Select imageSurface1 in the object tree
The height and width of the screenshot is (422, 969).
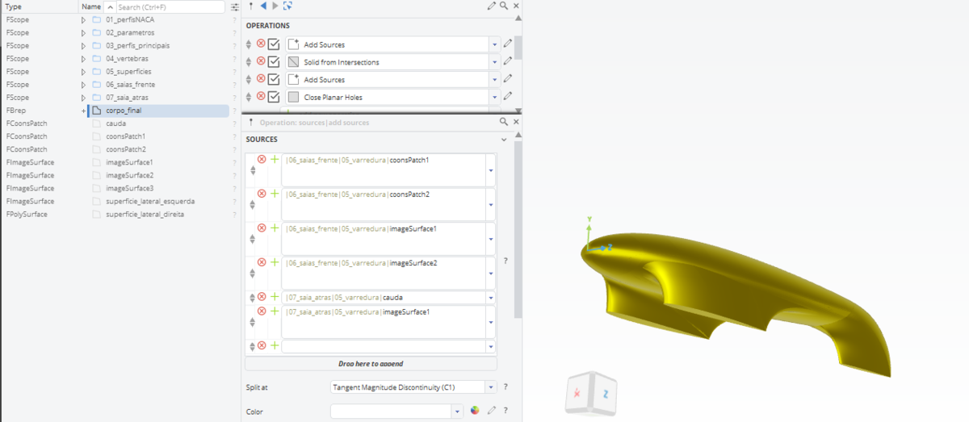(x=129, y=162)
